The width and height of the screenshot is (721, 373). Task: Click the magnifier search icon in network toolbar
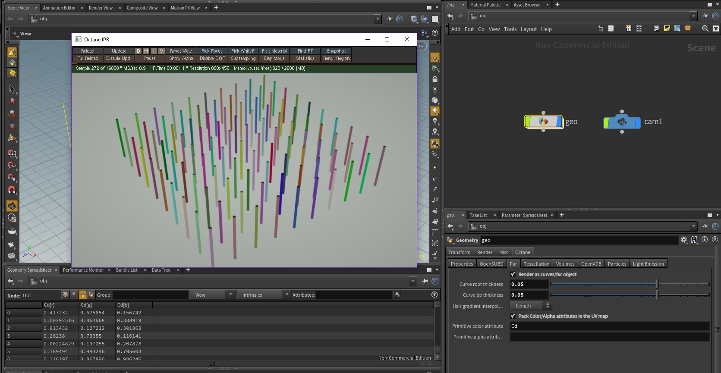tap(705, 28)
